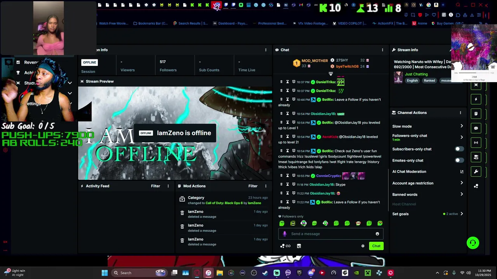This screenshot has width=497, height=279.
Task: Open the Mod Actions Filter
Action: click(253, 186)
